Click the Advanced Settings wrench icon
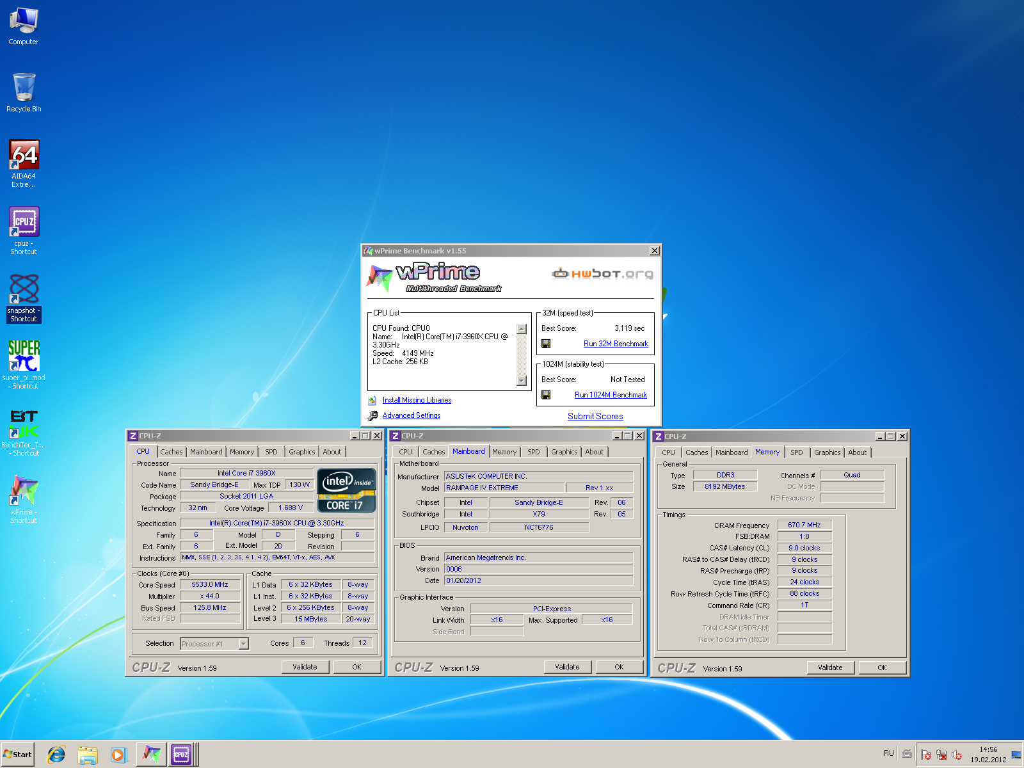 (x=372, y=415)
